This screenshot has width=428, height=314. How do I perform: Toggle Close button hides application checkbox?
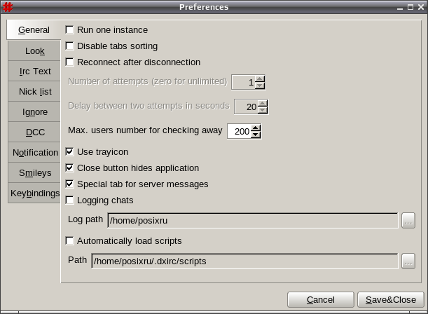tap(69, 168)
